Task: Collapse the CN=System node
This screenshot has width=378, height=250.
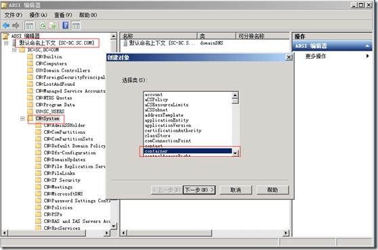Action: (22, 118)
